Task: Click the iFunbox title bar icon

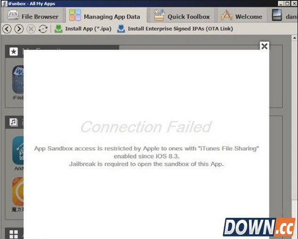Action: tap(4, 4)
